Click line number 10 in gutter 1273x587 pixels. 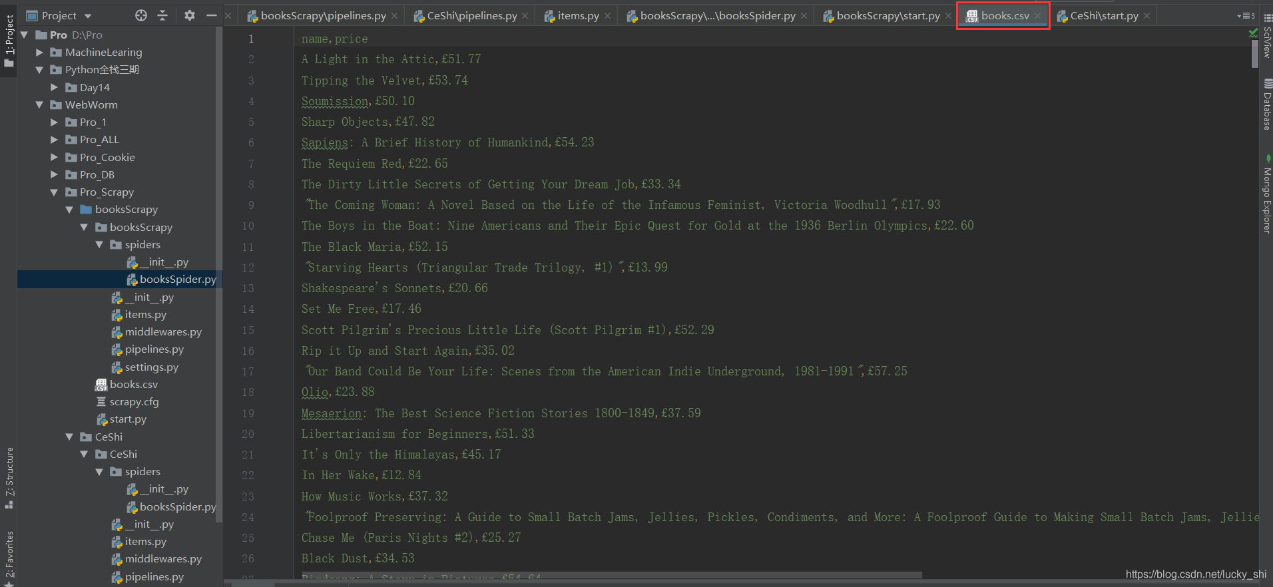(x=248, y=226)
